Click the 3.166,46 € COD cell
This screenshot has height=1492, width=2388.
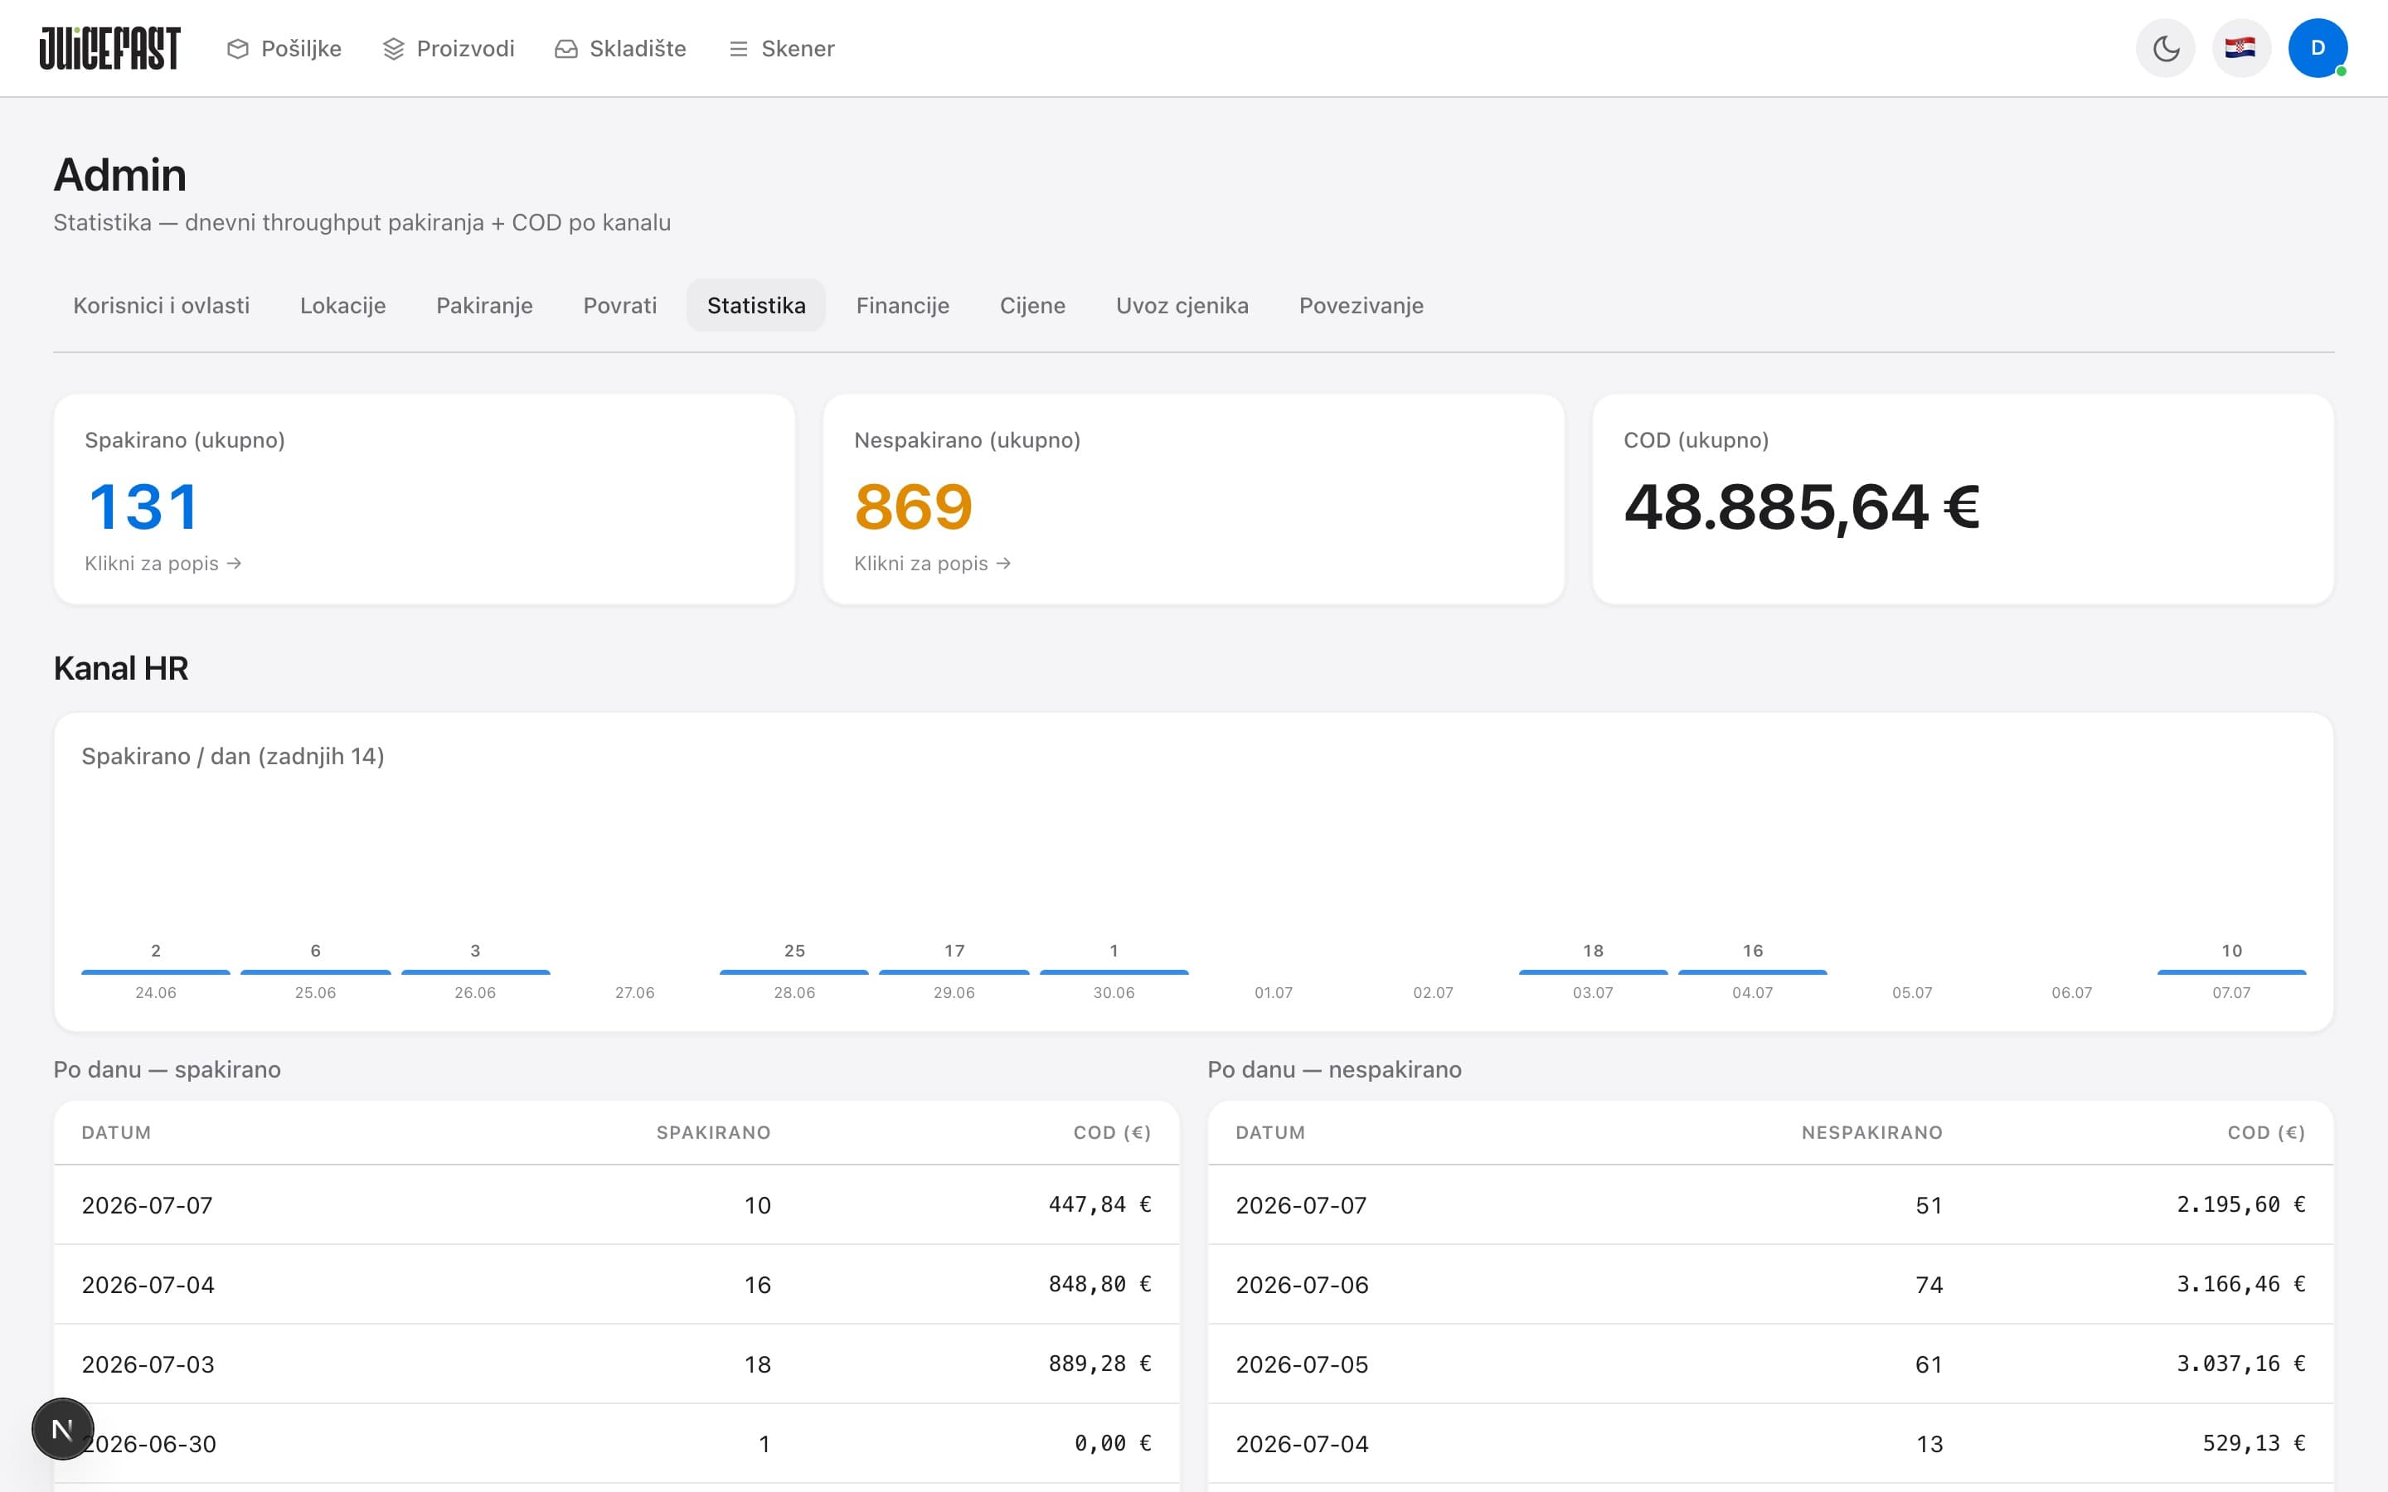coord(2241,1284)
